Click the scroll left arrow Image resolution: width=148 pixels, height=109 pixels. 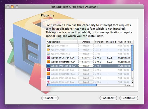[127, 85]
